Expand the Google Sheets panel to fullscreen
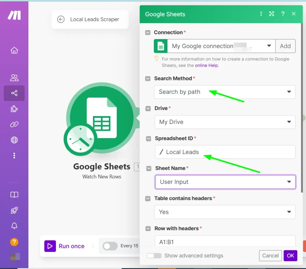 coord(271,14)
